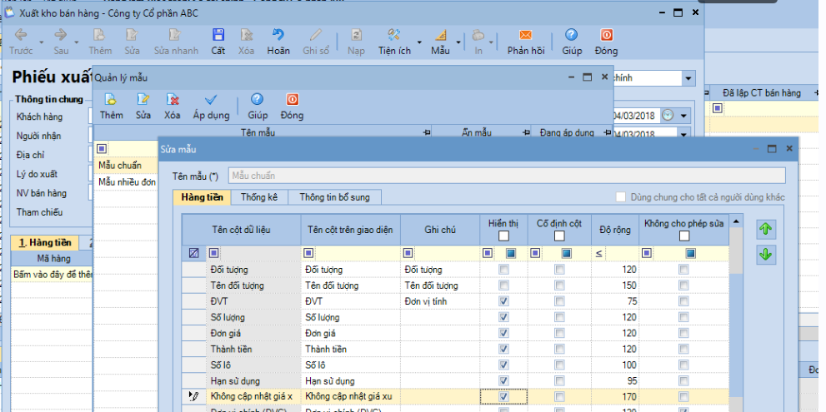
Task: Click the Tên mẫu column header
Action: point(258,132)
